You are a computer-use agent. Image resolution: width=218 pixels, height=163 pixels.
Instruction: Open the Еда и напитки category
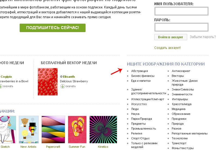[x=141, y=81]
